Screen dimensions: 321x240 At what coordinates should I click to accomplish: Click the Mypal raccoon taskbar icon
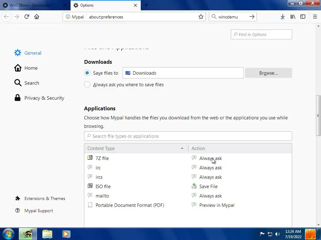(x=28, y=234)
